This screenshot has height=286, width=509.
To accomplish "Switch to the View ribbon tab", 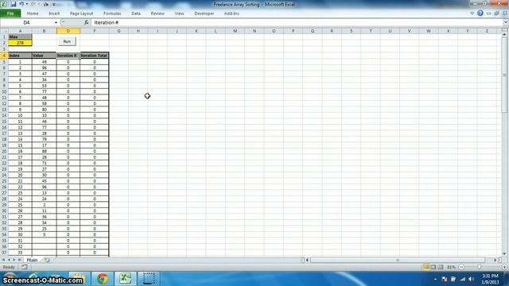I will coord(179,14).
